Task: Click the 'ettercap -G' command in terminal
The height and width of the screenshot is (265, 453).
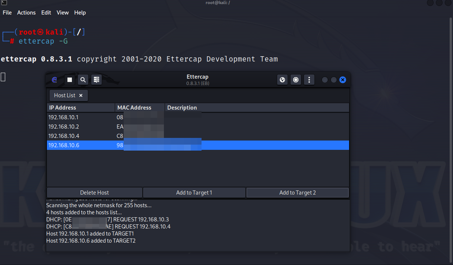Action: (x=43, y=41)
